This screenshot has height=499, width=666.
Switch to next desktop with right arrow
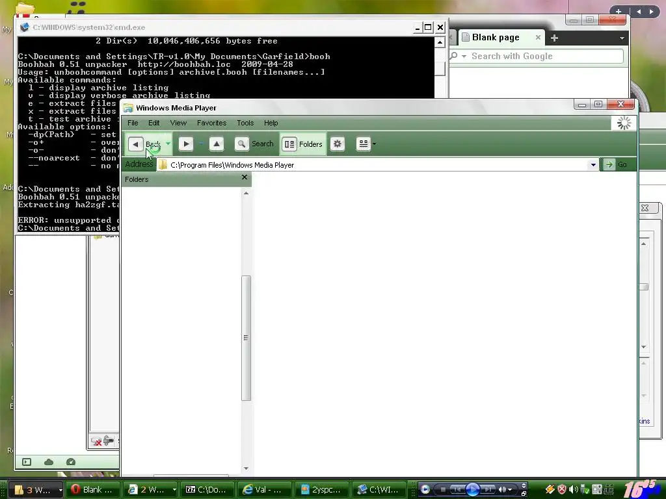point(652,12)
